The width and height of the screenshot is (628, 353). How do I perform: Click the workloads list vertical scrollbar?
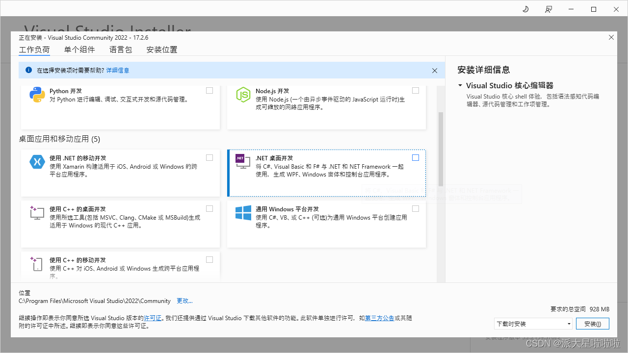tap(440, 149)
